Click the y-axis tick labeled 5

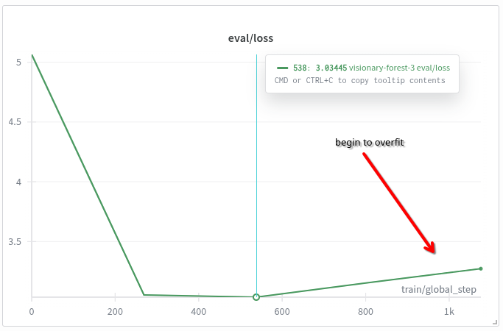(x=18, y=63)
